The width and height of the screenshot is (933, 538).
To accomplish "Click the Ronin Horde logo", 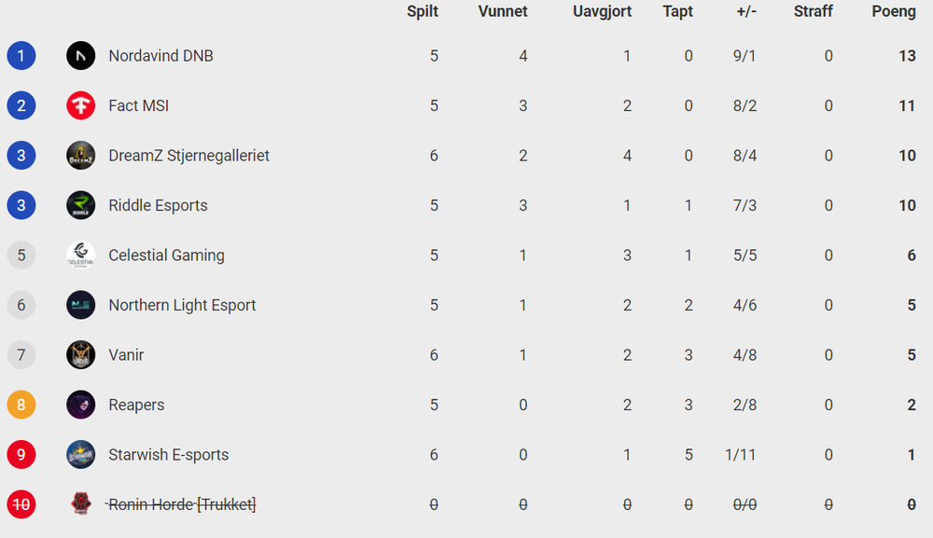I will pos(80,504).
